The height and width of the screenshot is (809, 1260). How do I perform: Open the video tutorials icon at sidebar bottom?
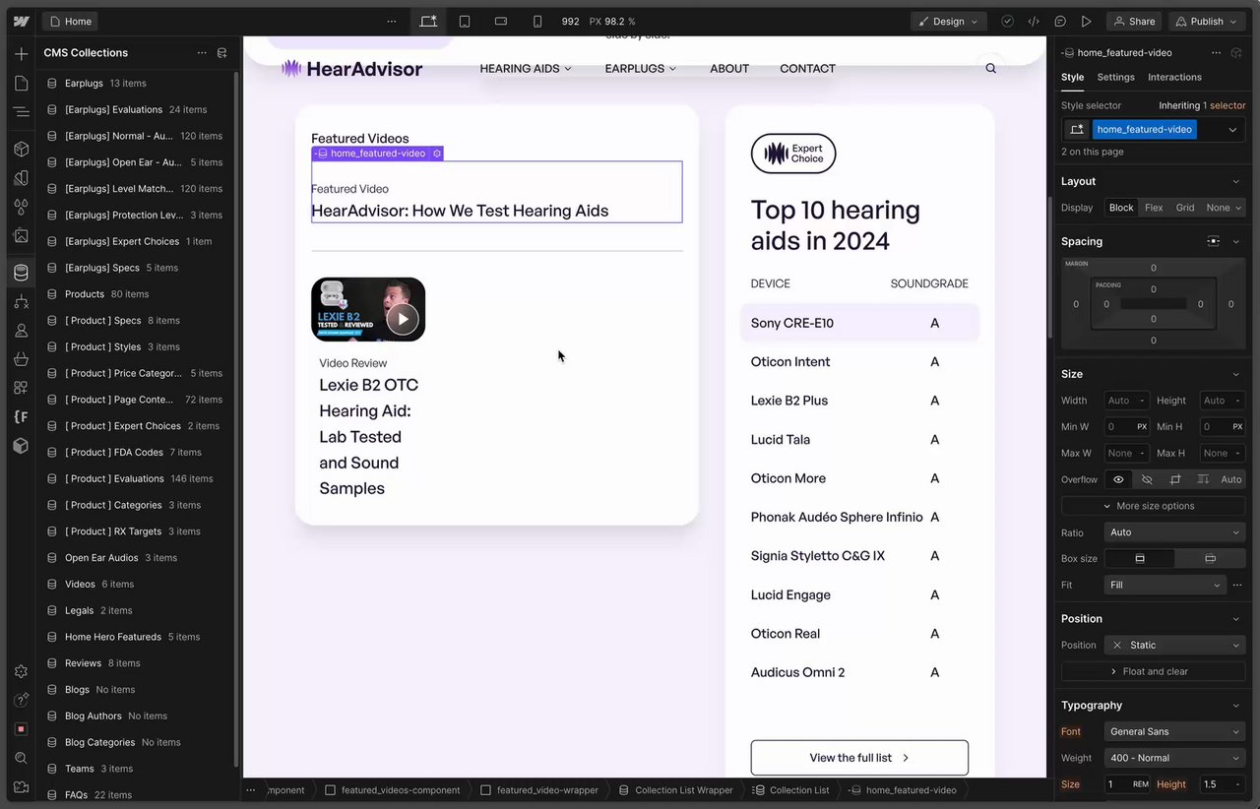[21, 787]
